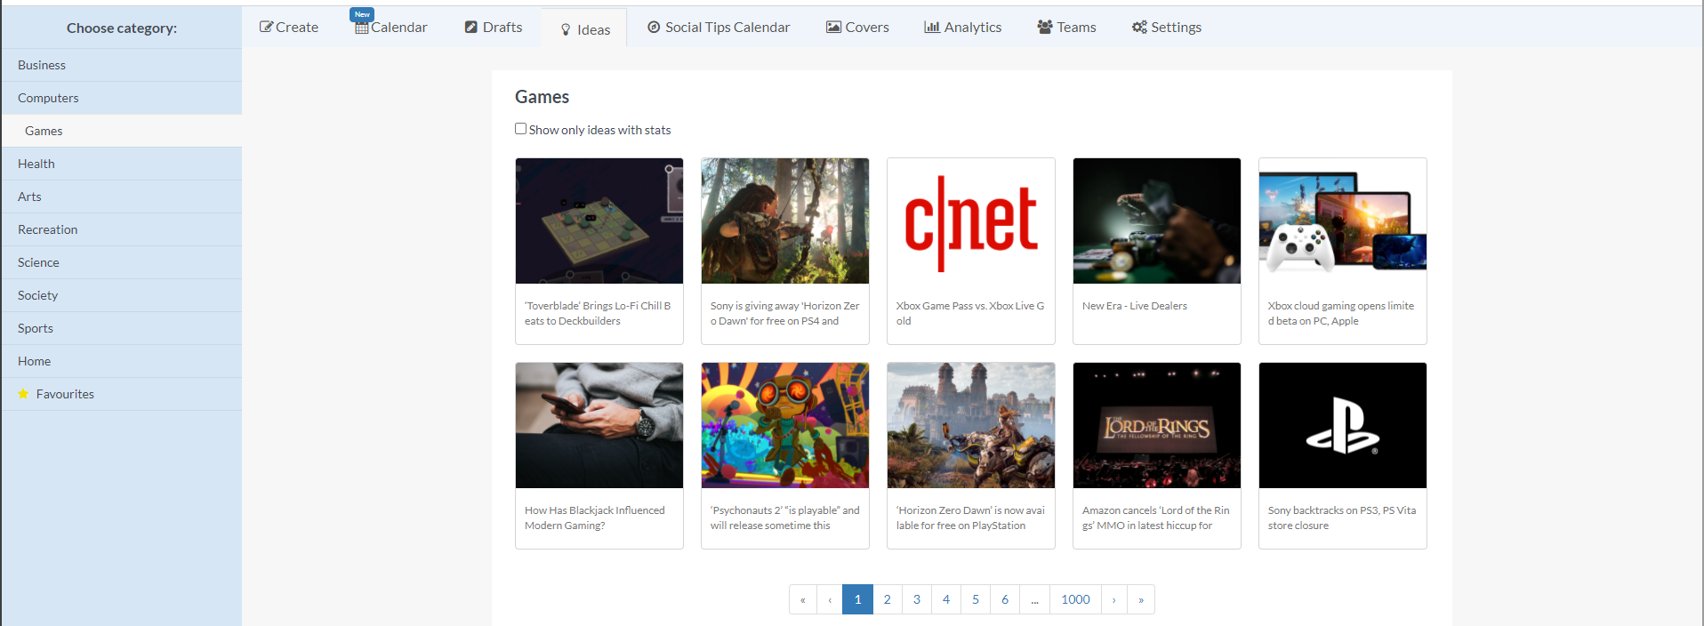1704x626 pixels.
Task: Open the Social Tips Calendar tab
Action: coord(719,28)
